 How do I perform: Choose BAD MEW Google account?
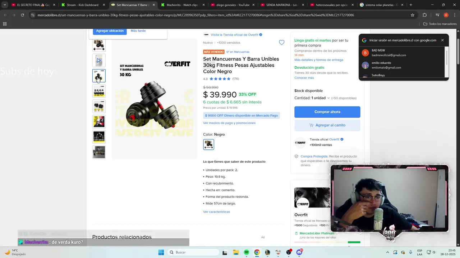[403, 53]
